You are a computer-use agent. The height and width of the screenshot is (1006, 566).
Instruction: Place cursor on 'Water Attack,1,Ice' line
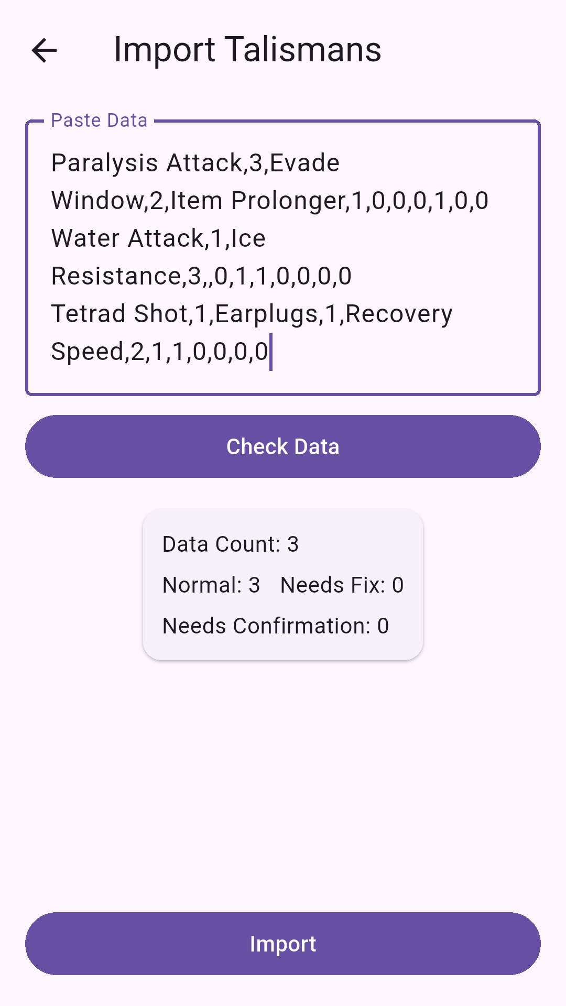tap(158, 238)
